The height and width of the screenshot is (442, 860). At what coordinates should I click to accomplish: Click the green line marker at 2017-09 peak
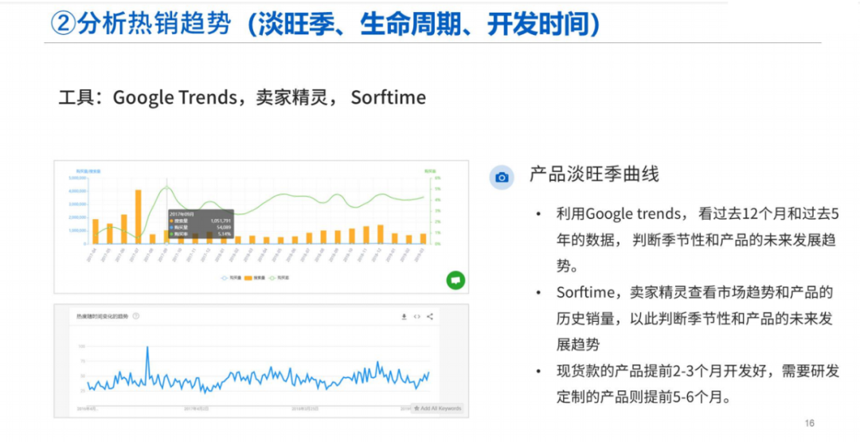pyautogui.click(x=166, y=187)
